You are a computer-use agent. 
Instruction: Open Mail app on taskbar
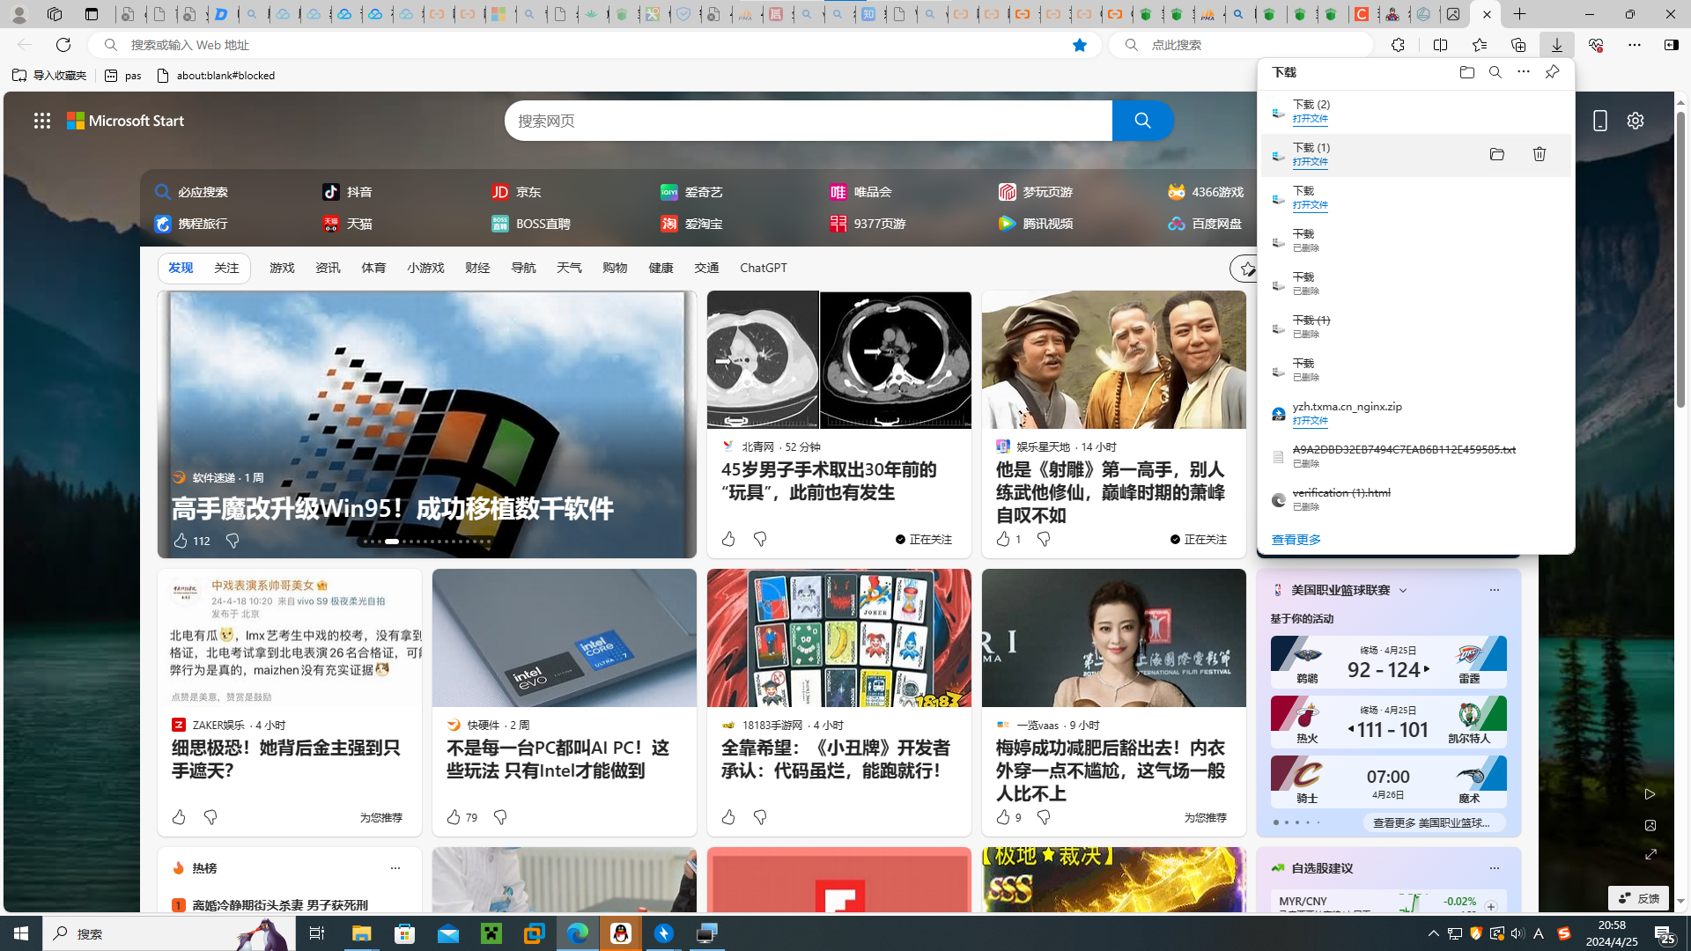447,933
